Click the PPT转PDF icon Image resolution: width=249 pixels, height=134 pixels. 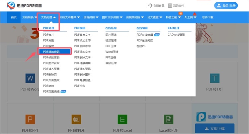coord(76,119)
